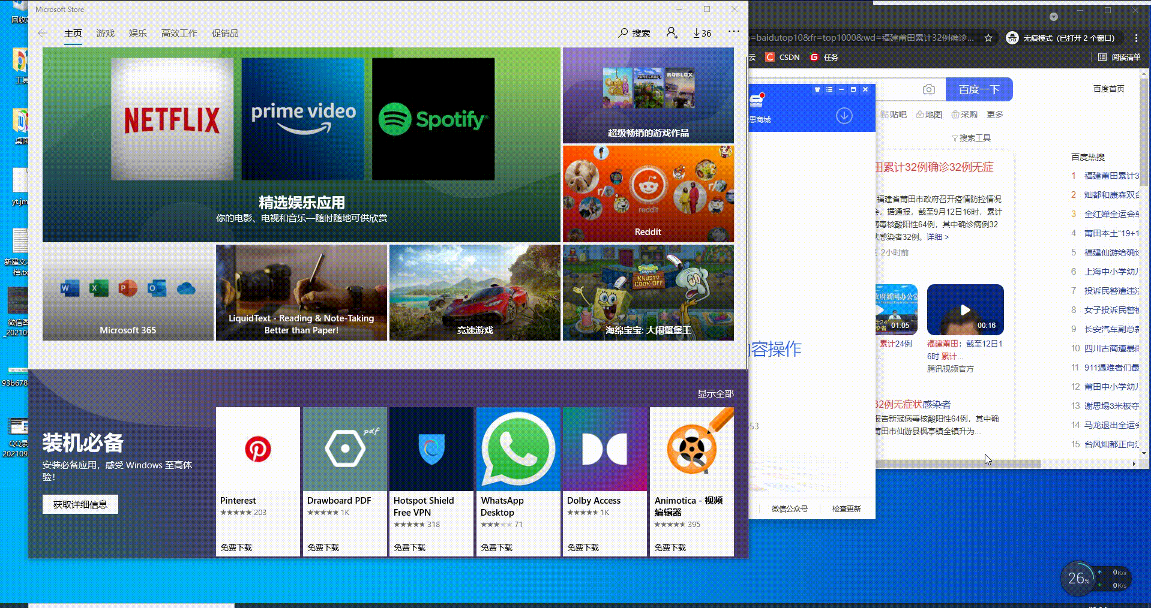
Task: Open the 任务 bookmark in Chrome
Action: (x=824, y=57)
